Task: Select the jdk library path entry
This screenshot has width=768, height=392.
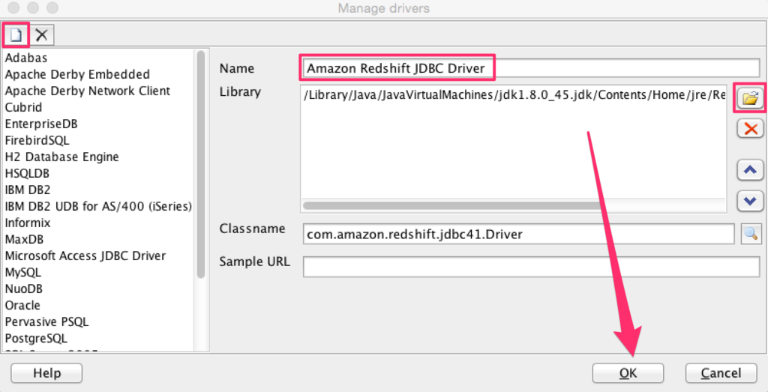Action: [x=514, y=96]
